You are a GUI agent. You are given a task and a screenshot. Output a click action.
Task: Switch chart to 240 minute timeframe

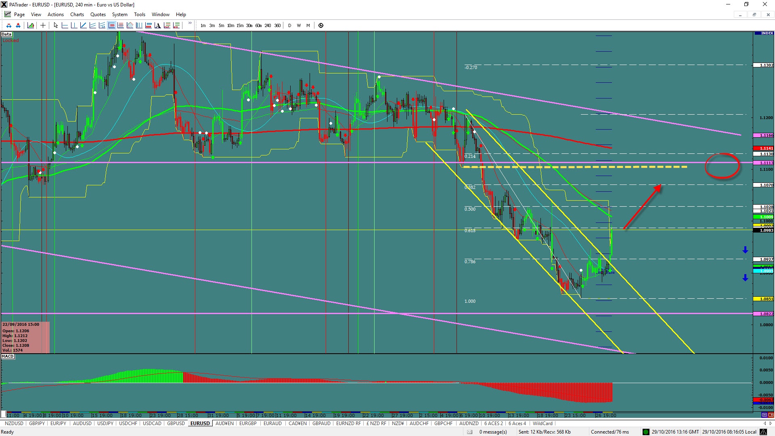[268, 25]
